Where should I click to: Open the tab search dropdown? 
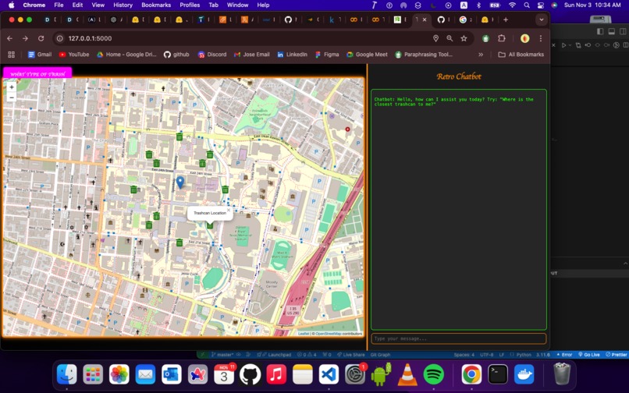pyautogui.click(x=542, y=19)
